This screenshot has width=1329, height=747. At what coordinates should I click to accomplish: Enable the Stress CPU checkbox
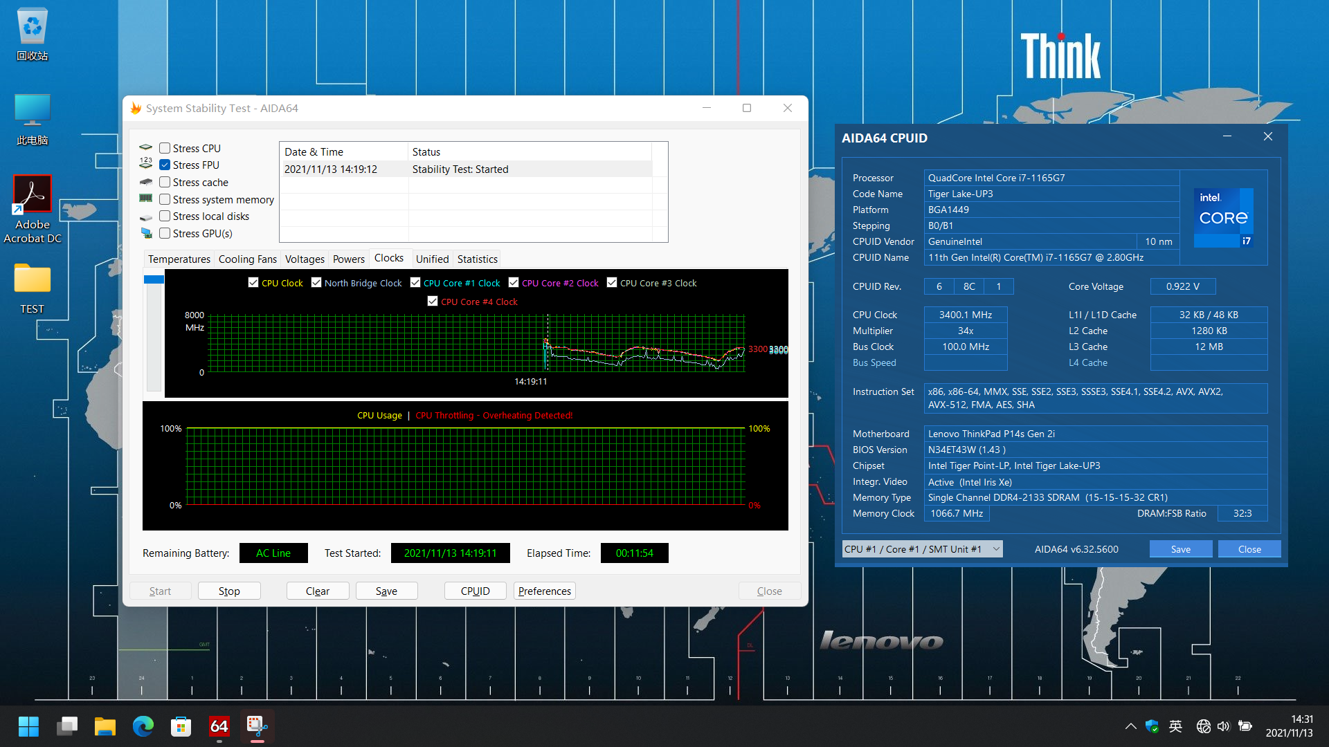pos(165,148)
